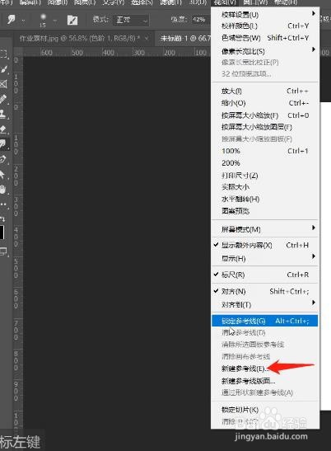Switch to the 作业素材.jpg document tab
Image resolution: width=331 pixels, height=451 pixels.
80,38
